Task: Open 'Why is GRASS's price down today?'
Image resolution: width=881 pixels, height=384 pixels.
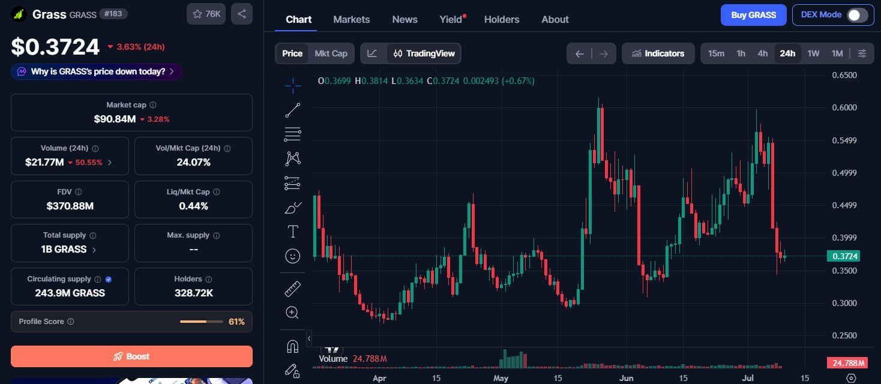Action: tap(97, 72)
